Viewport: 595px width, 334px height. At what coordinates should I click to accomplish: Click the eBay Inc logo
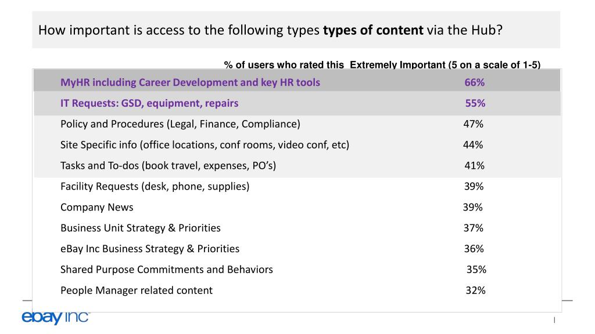tap(56, 317)
